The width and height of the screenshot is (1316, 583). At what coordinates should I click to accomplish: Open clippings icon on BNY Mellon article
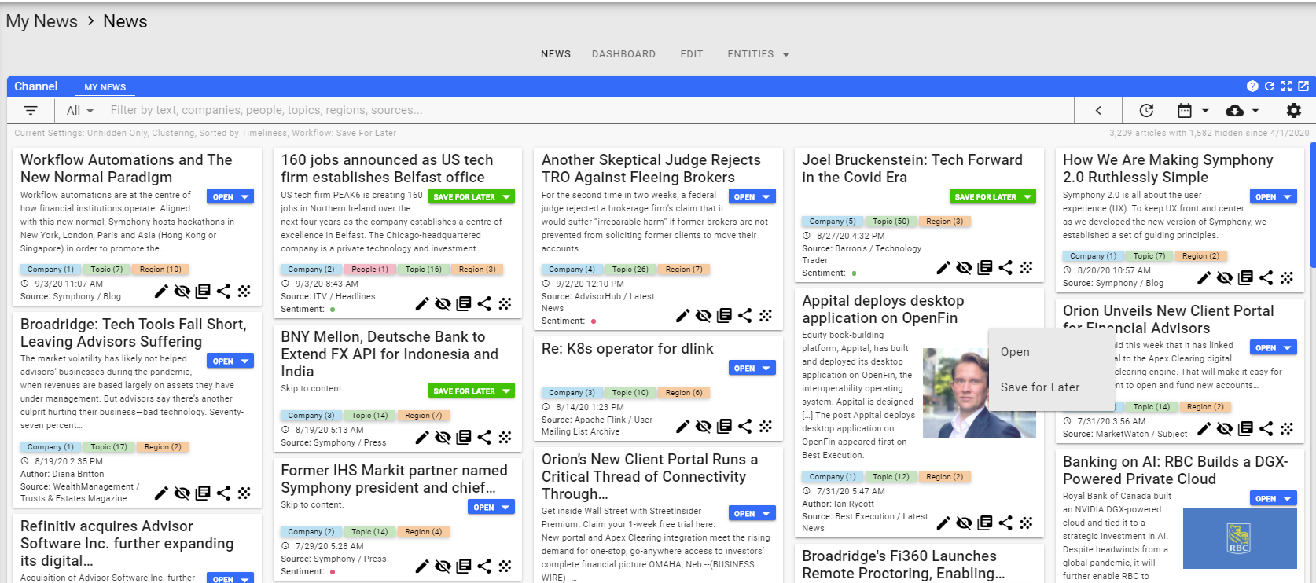pyautogui.click(x=464, y=438)
